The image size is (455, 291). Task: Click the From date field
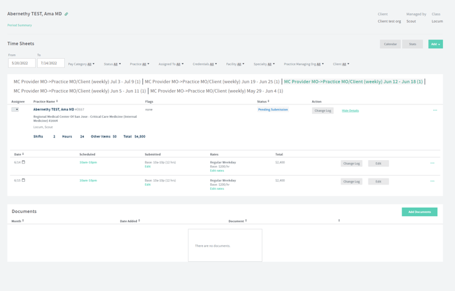[x=22, y=63]
